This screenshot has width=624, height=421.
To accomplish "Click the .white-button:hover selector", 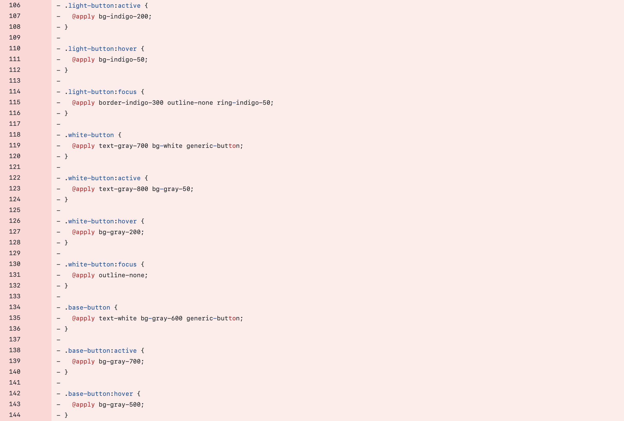I will [101, 221].
